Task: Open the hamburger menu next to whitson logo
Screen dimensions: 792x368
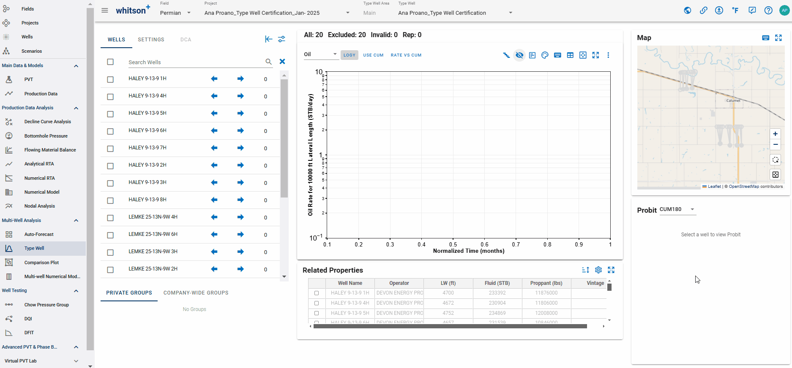Action: pyautogui.click(x=105, y=11)
